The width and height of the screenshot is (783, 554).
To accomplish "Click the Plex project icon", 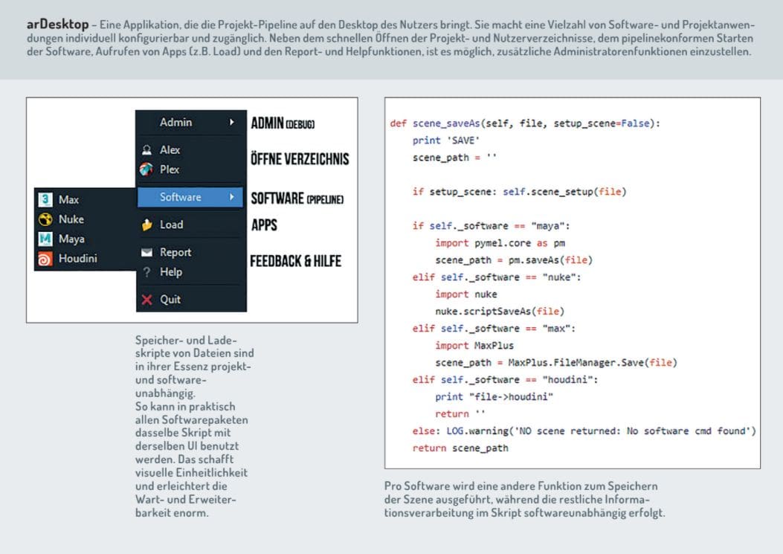I will click(146, 170).
